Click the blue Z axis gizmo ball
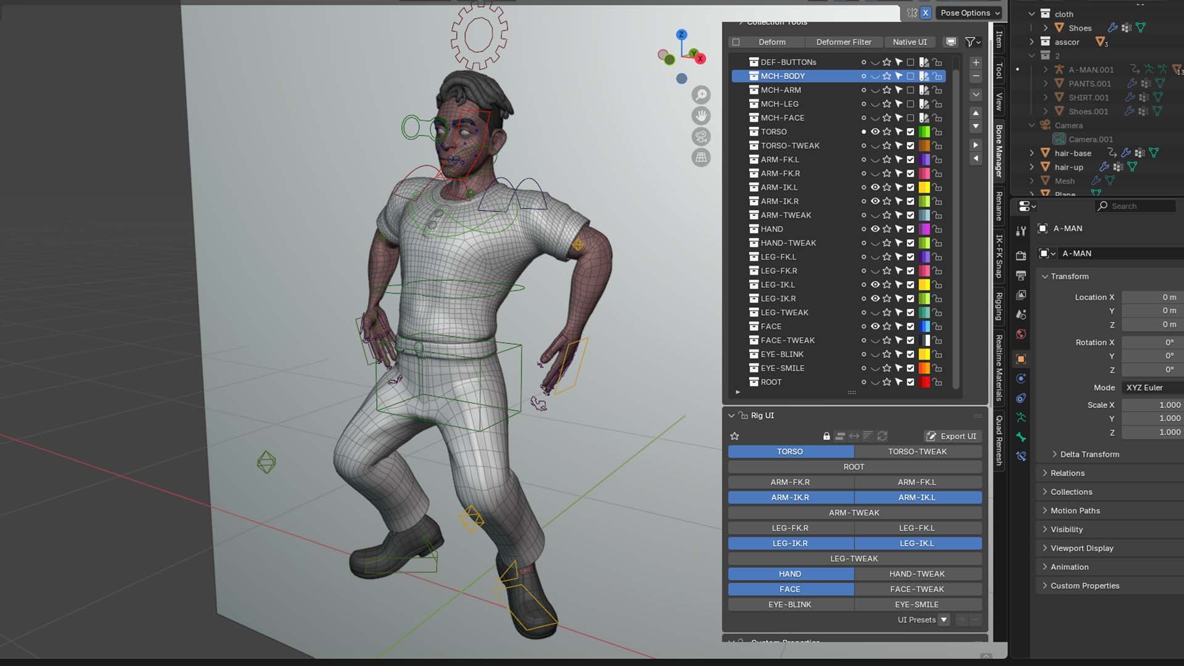Viewport: 1184px width, 666px height. [681, 35]
